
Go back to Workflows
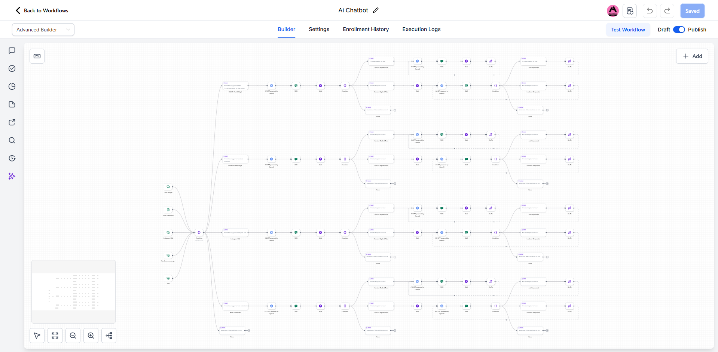(x=42, y=10)
